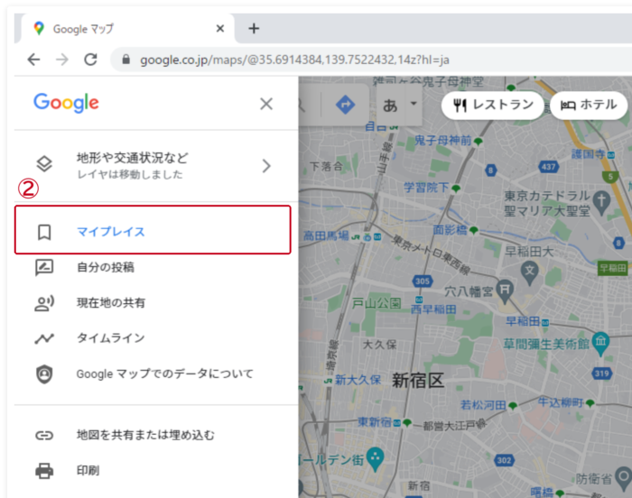The height and width of the screenshot is (498, 632).
Task: Click the contributions icon beside 自分の投稿
Action: pos(44,268)
